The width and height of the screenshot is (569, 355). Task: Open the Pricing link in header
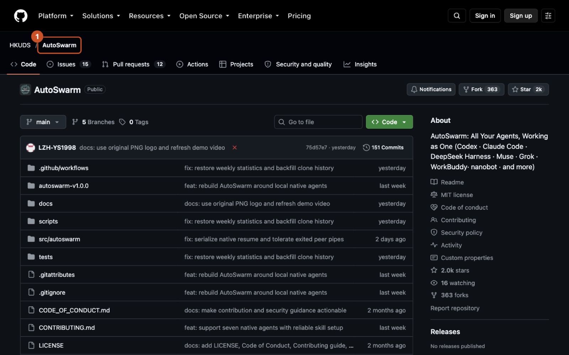click(299, 16)
